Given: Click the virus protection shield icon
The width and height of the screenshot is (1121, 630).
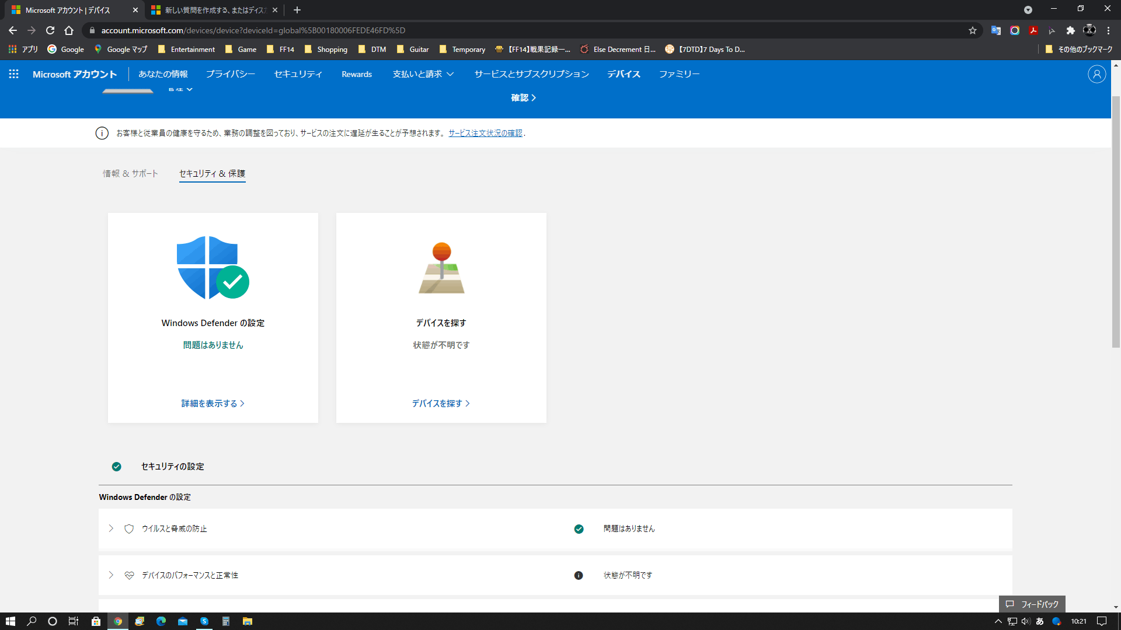Looking at the screenshot, I should pyautogui.click(x=129, y=528).
